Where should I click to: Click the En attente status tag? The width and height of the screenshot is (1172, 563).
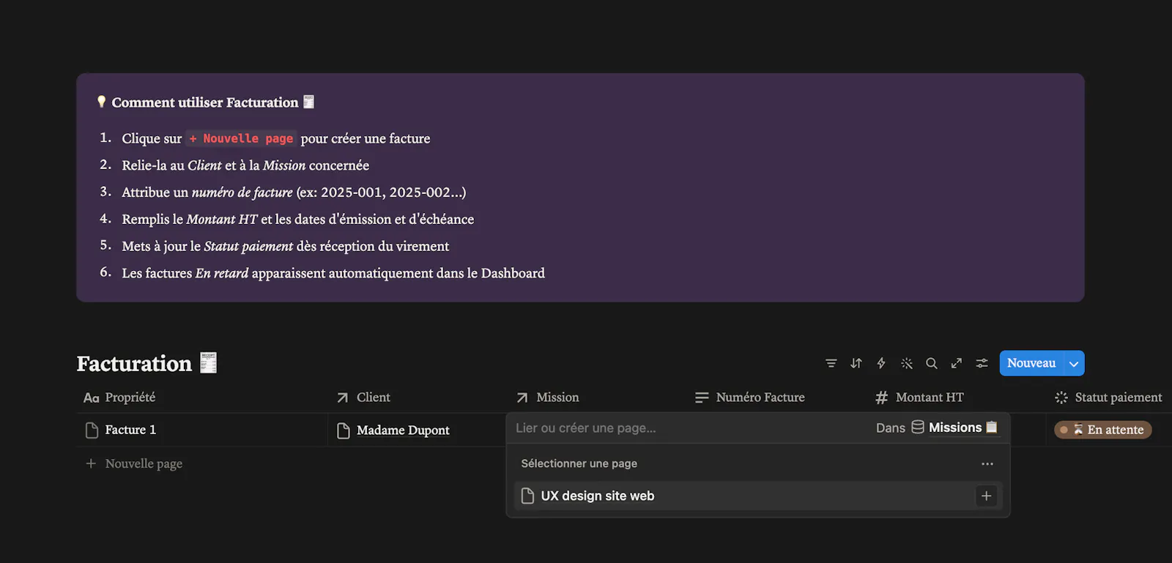click(1103, 430)
